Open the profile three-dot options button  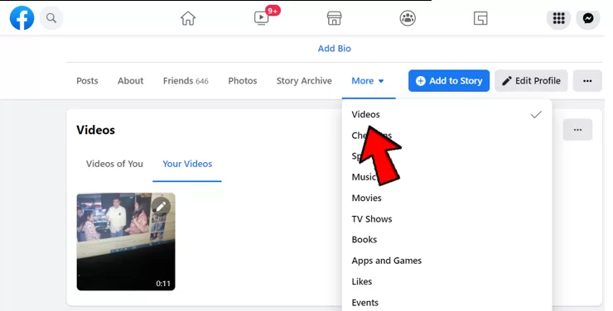(587, 81)
